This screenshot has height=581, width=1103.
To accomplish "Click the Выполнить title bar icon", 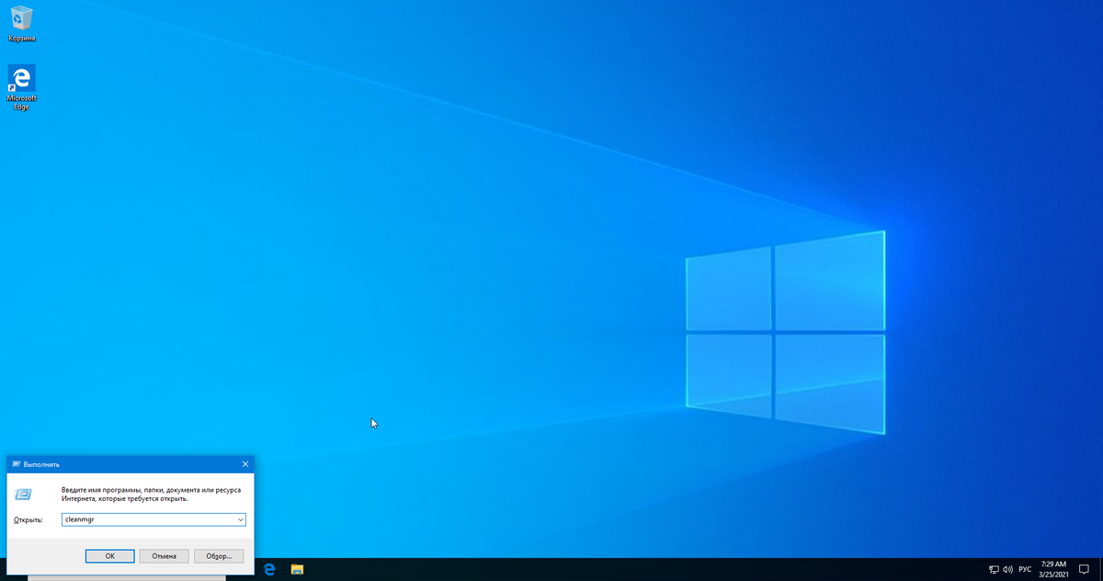I will [16, 464].
